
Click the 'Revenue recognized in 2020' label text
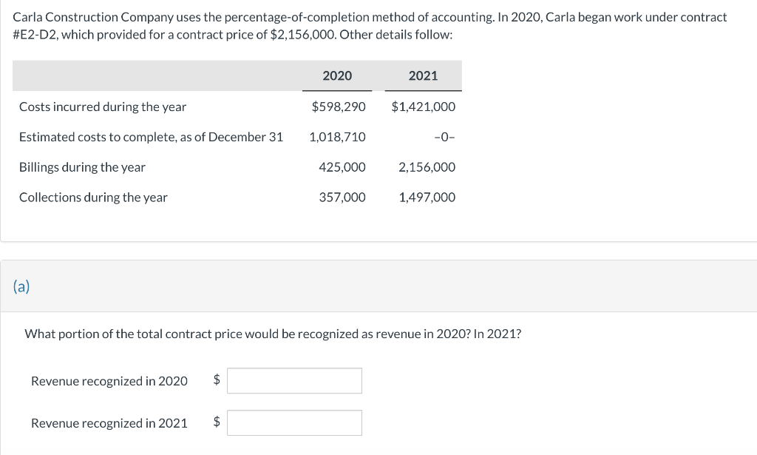[109, 381]
